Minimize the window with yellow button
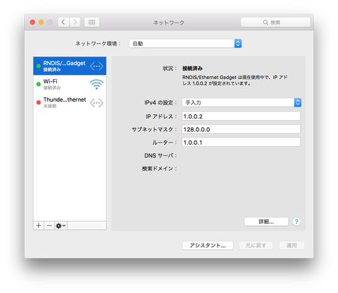This screenshot has width=338, height=293. pos(42,23)
